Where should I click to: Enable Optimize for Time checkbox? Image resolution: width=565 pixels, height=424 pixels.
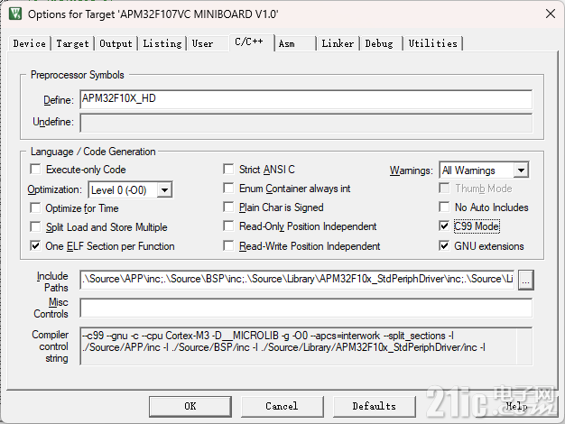coord(35,207)
